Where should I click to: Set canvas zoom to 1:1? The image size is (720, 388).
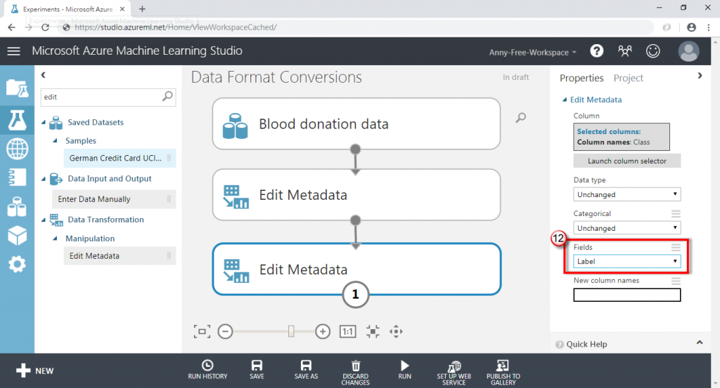click(347, 331)
